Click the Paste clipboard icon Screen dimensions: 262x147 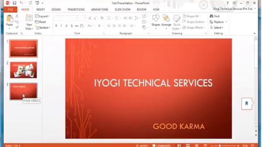(x=9, y=18)
